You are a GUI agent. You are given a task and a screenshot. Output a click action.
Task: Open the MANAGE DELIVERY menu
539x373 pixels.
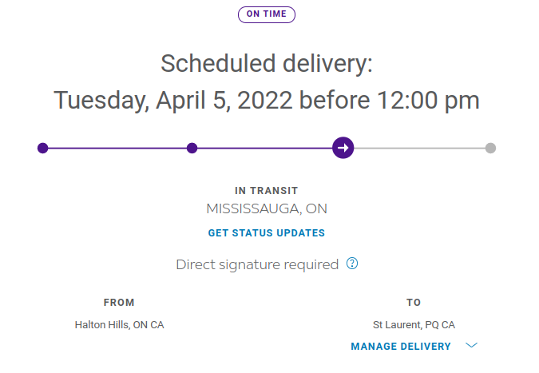pyautogui.click(x=401, y=346)
